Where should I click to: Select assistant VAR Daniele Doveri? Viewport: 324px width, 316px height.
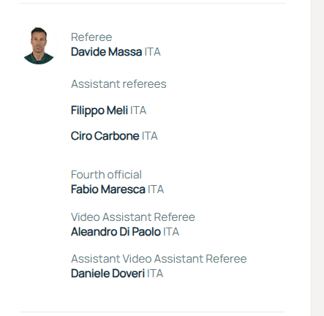tap(108, 274)
